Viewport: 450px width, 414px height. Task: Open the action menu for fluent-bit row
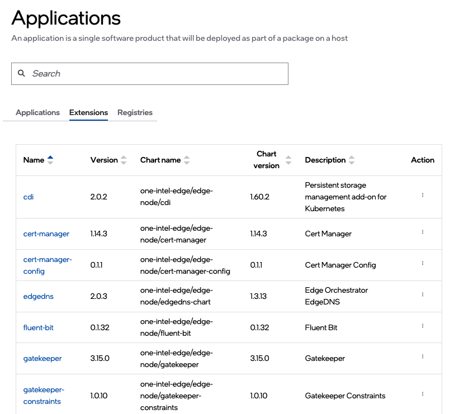click(x=422, y=326)
